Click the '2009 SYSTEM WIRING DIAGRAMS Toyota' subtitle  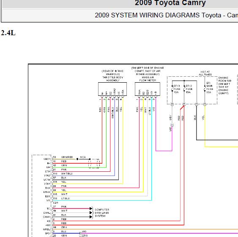[x=158, y=15]
